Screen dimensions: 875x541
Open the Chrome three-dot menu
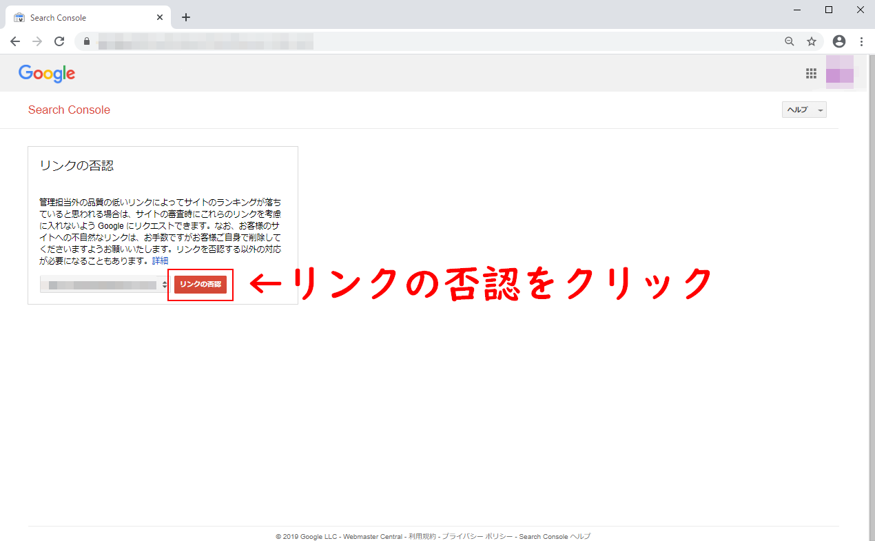pyautogui.click(x=861, y=41)
